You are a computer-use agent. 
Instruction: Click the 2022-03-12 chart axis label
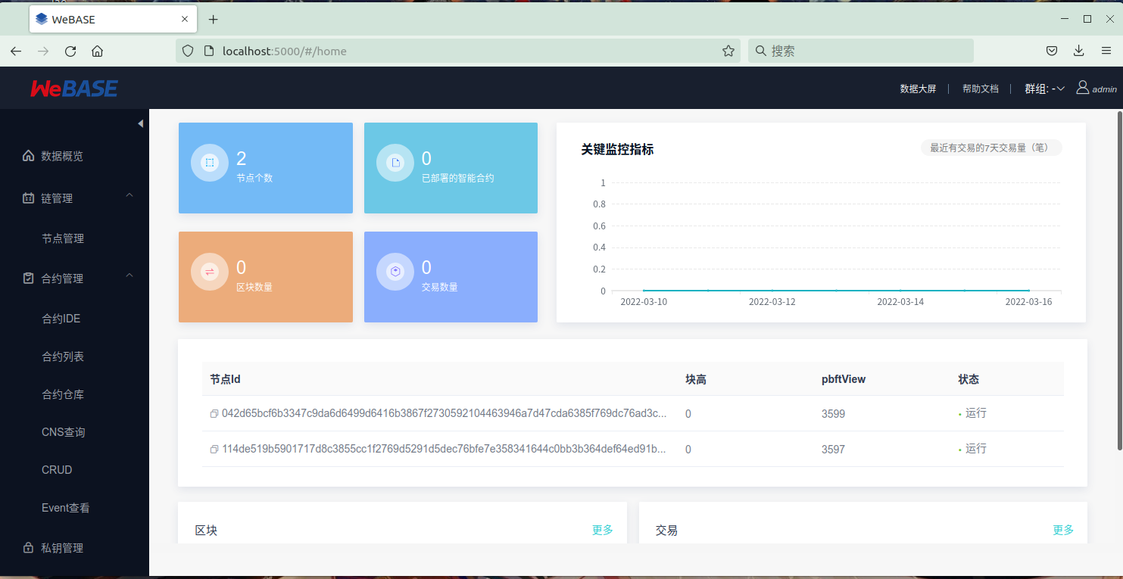(x=772, y=302)
